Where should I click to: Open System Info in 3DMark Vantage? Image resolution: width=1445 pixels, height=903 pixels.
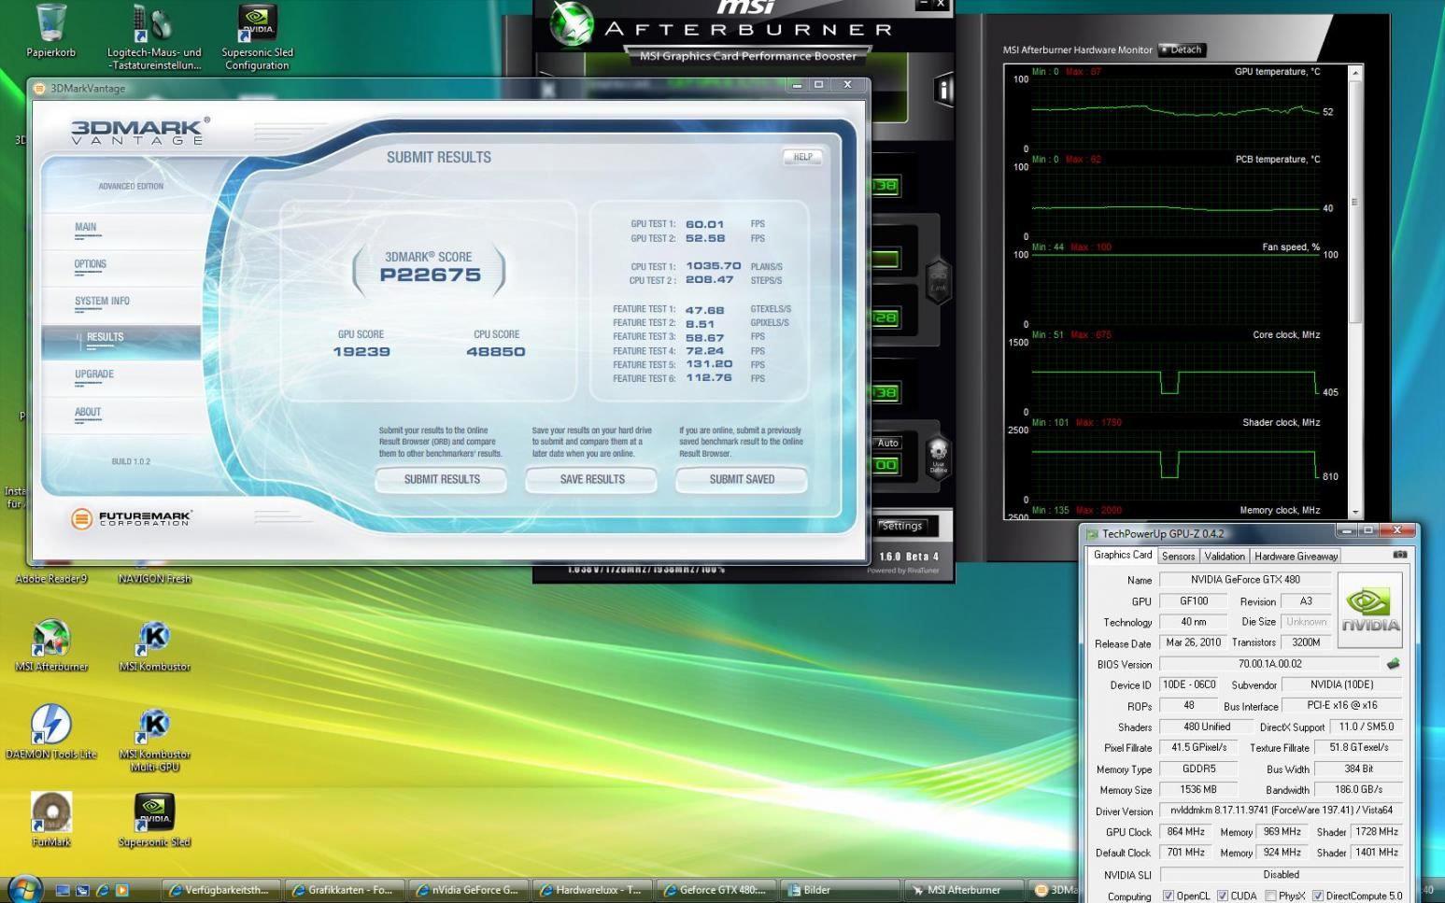[x=102, y=301]
